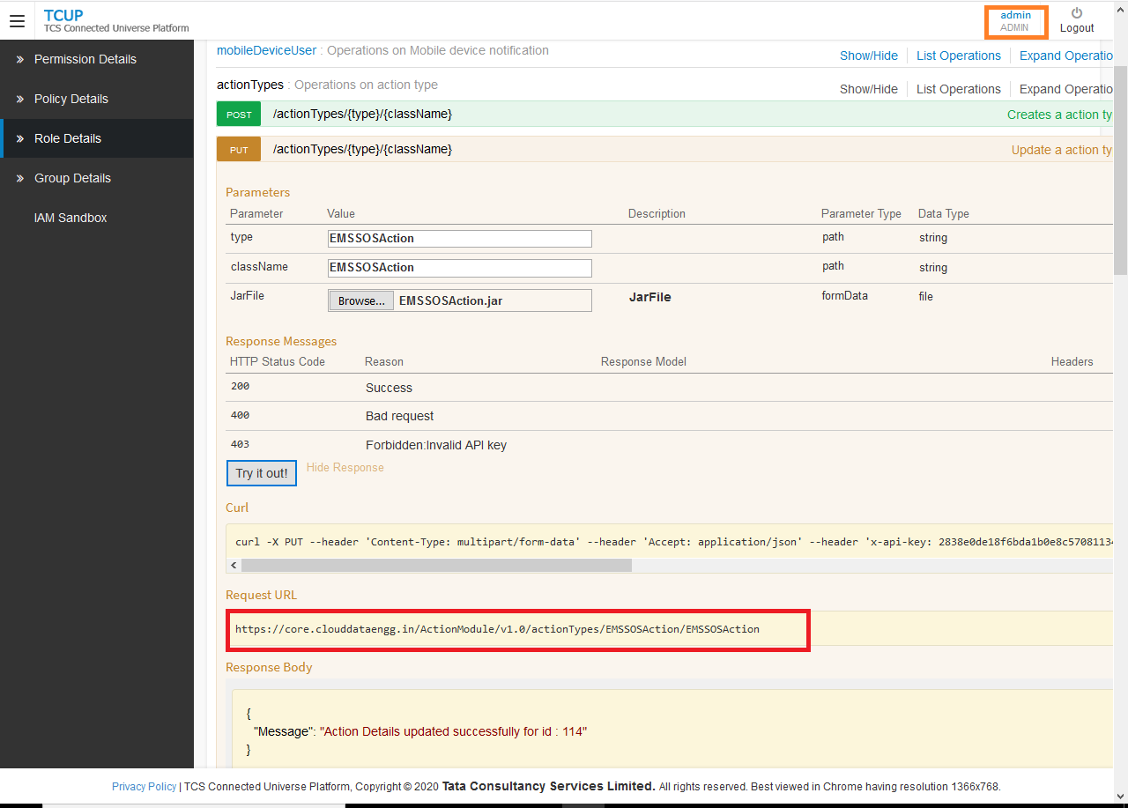List Operations for mobileDeviceUser
This screenshot has height=808, width=1128.
pos(959,56)
